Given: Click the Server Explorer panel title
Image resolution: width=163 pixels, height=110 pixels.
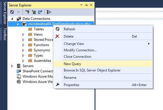Looking at the screenshot, I should coord(20,5).
